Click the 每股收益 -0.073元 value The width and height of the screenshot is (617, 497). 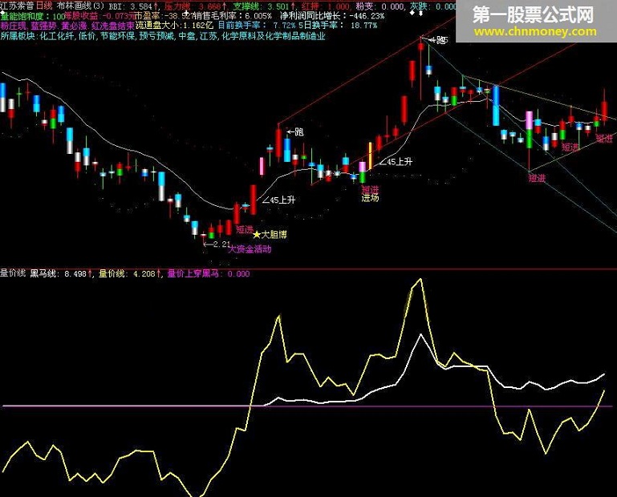(99, 16)
